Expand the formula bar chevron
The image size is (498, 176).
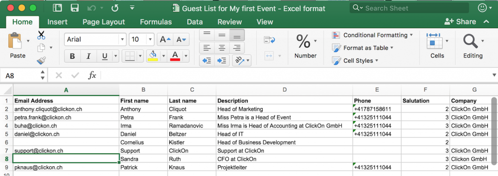[x=494, y=75]
